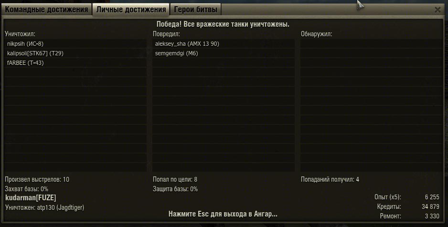Switch to Командные достижения tab
Viewport: 448px width, 227px height.
tap(46, 10)
